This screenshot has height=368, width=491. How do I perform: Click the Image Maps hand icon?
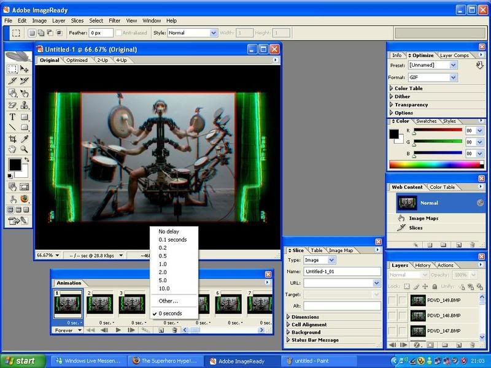(401, 218)
